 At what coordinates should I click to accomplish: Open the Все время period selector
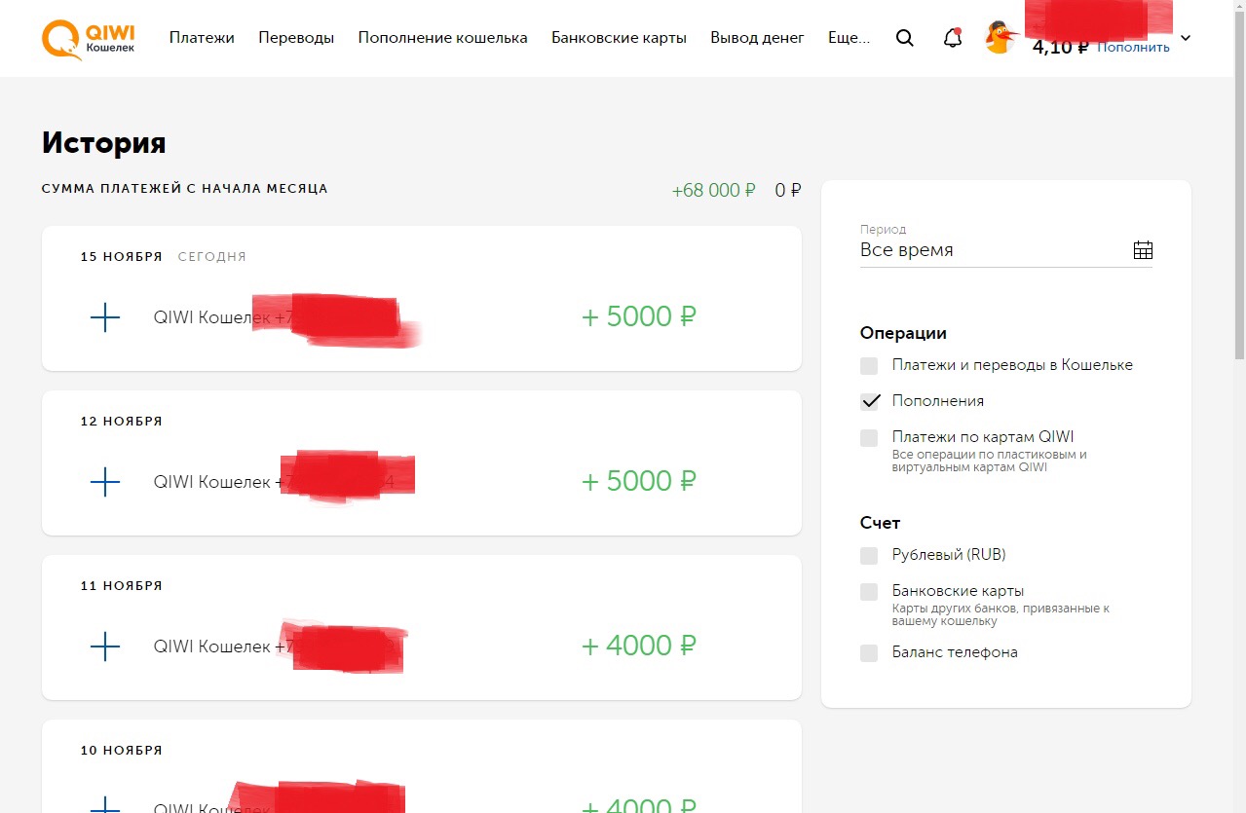[1006, 250]
